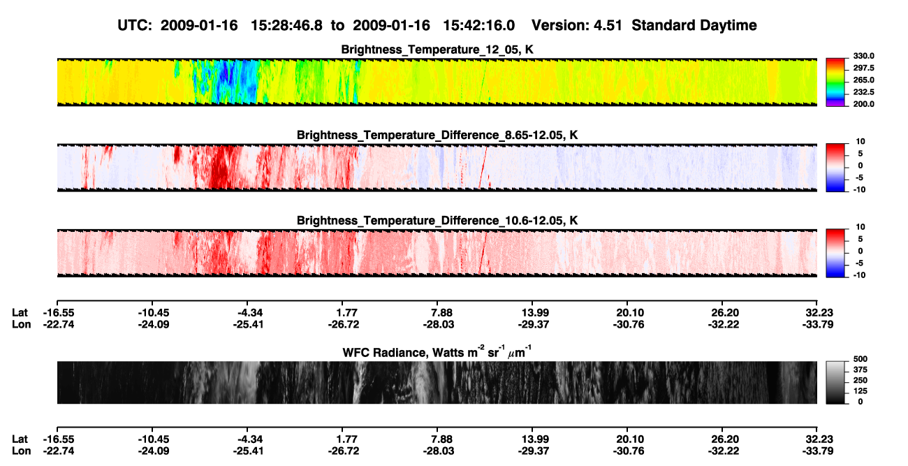Click the Brightness_Temperature_12_05 color scale bar
The image size is (908, 466).
pyautogui.click(x=836, y=82)
